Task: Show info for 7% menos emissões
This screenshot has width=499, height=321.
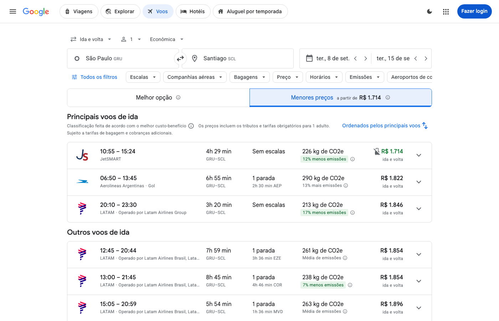Action: (350, 285)
